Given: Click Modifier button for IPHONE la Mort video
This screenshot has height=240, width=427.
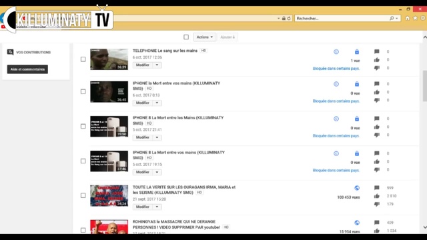Looking at the screenshot, I should click(x=143, y=103).
